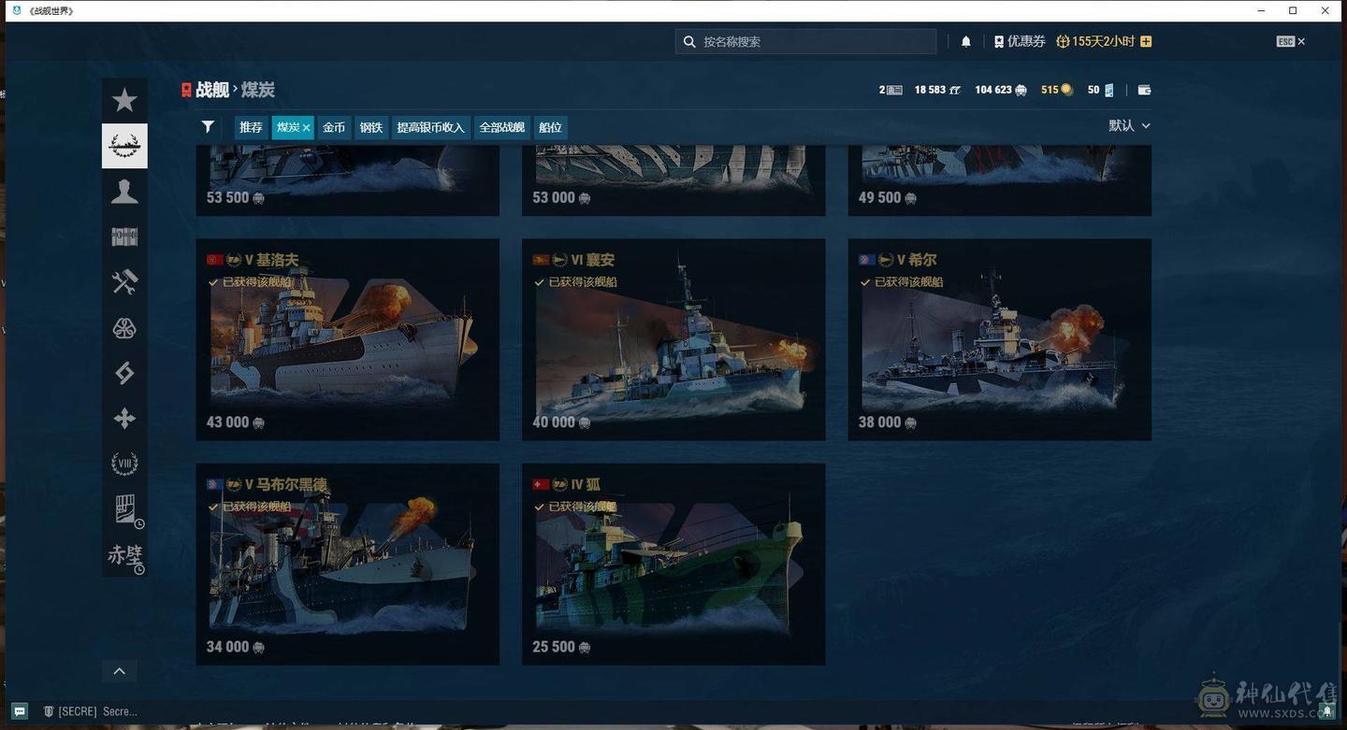Open the ship card priced 53 500

pos(347,180)
